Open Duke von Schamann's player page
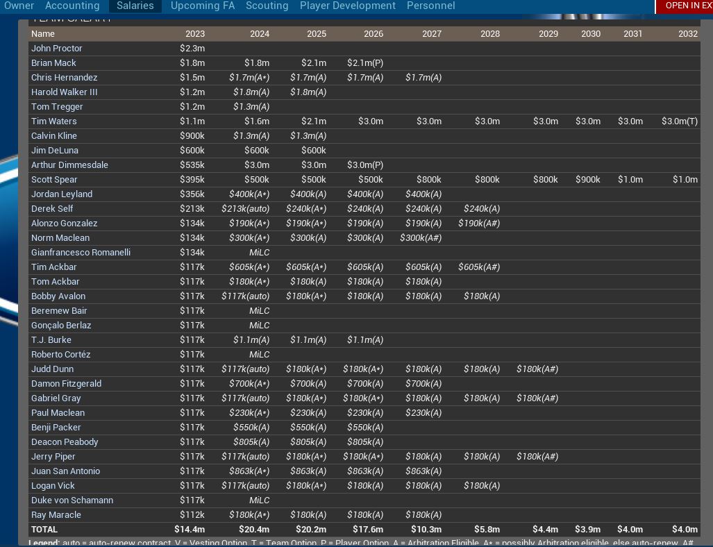Viewport: 713px width, 547px height. coord(72,500)
